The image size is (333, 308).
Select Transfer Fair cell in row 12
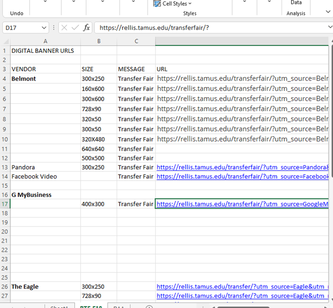tap(136, 158)
